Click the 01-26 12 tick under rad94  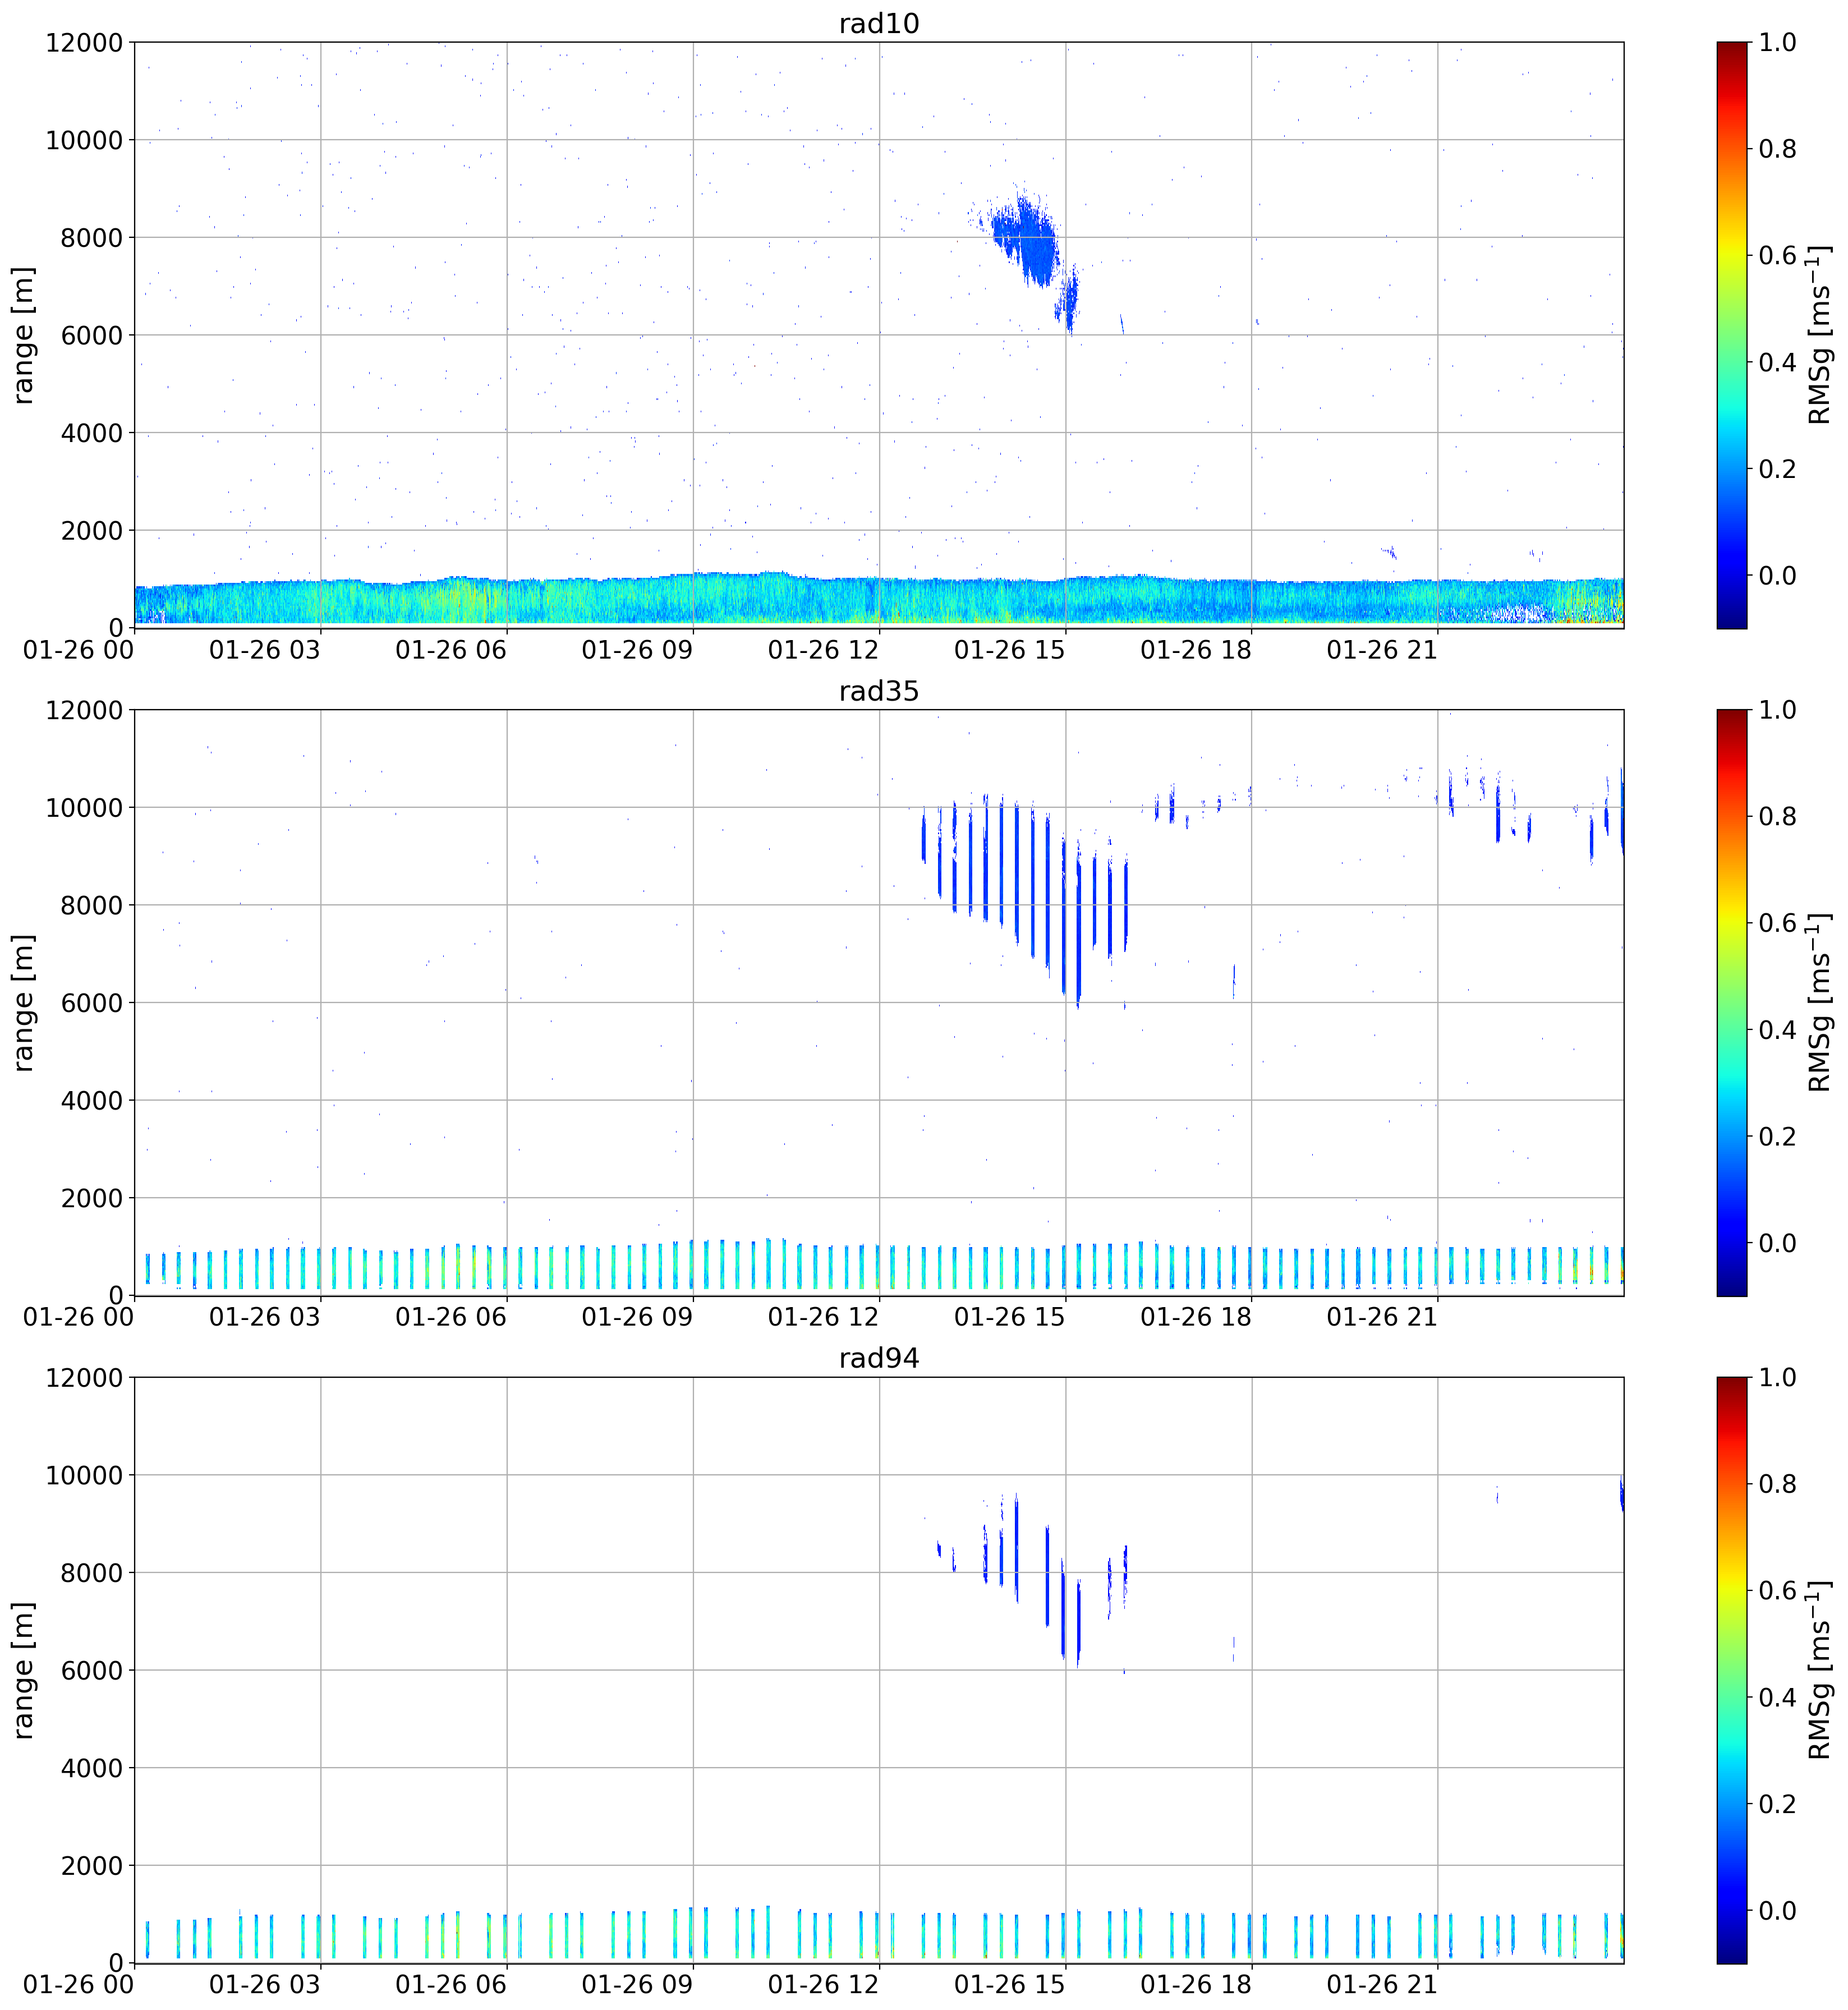pos(823,1984)
